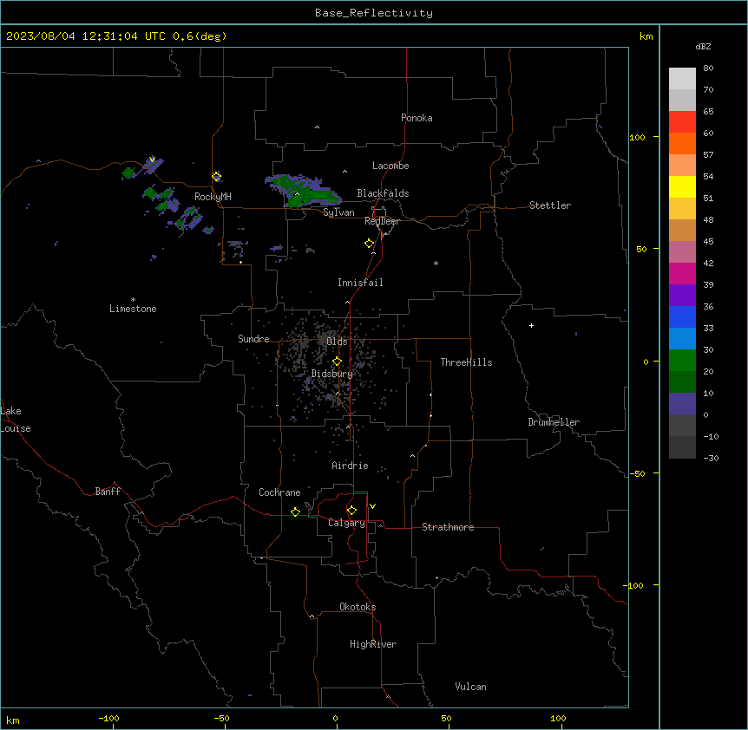
Task: Click the violet-purple swatch in the dBZ legend
Action: click(x=682, y=296)
